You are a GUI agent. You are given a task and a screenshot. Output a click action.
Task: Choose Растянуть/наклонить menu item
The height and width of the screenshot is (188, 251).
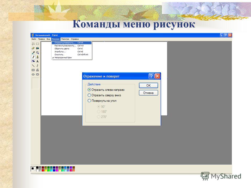pyautogui.click(x=72, y=46)
